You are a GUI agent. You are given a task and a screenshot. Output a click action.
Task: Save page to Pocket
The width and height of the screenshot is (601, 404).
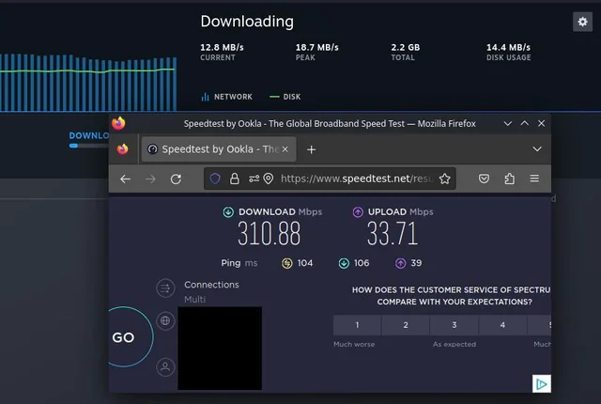coord(484,179)
